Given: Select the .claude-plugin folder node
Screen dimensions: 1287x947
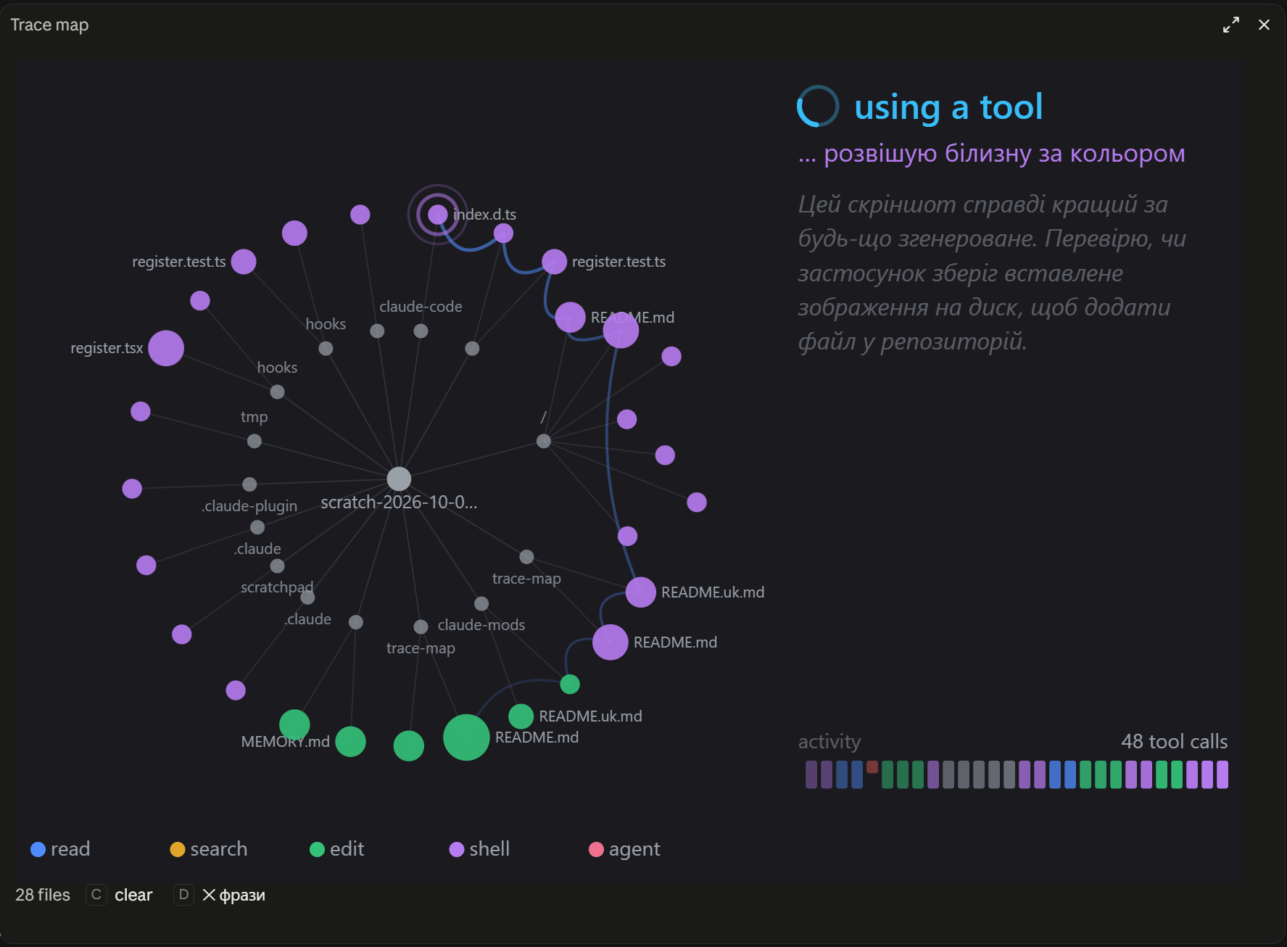Looking at the screenshot, I should tap(249, 484).
